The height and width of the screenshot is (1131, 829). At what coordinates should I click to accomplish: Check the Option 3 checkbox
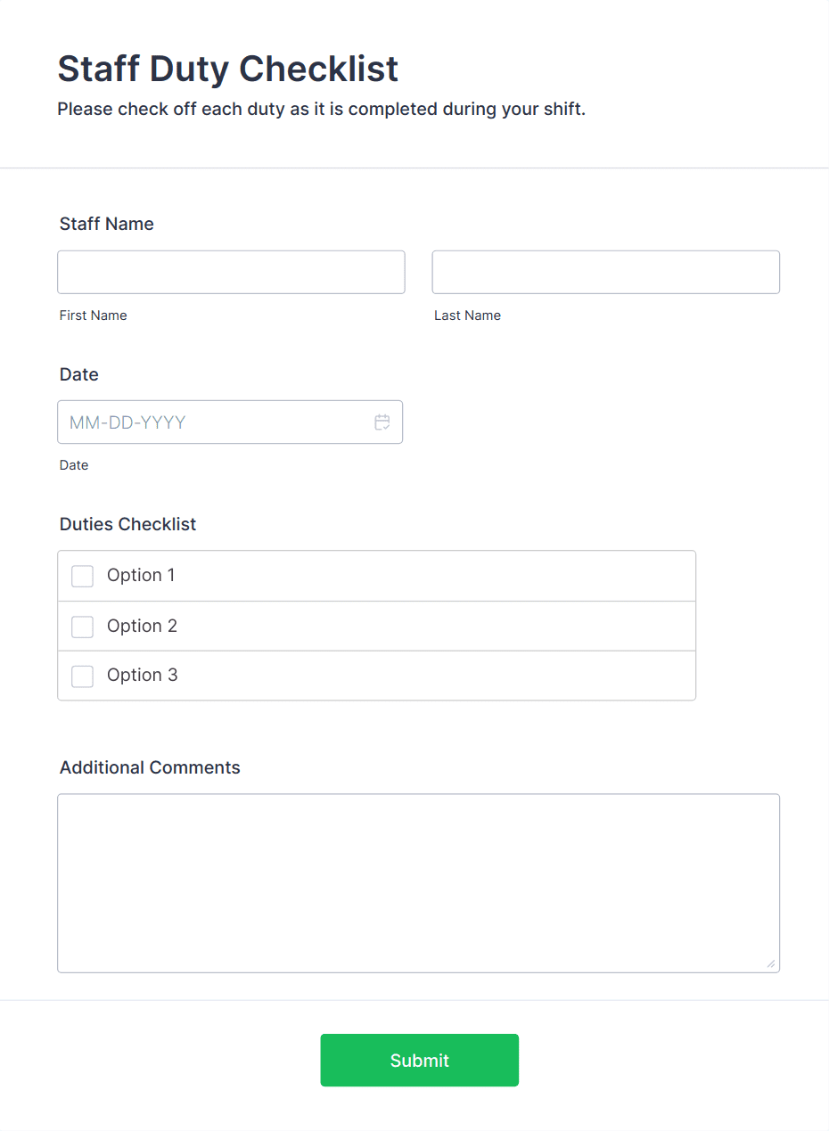tap(82, 676)
